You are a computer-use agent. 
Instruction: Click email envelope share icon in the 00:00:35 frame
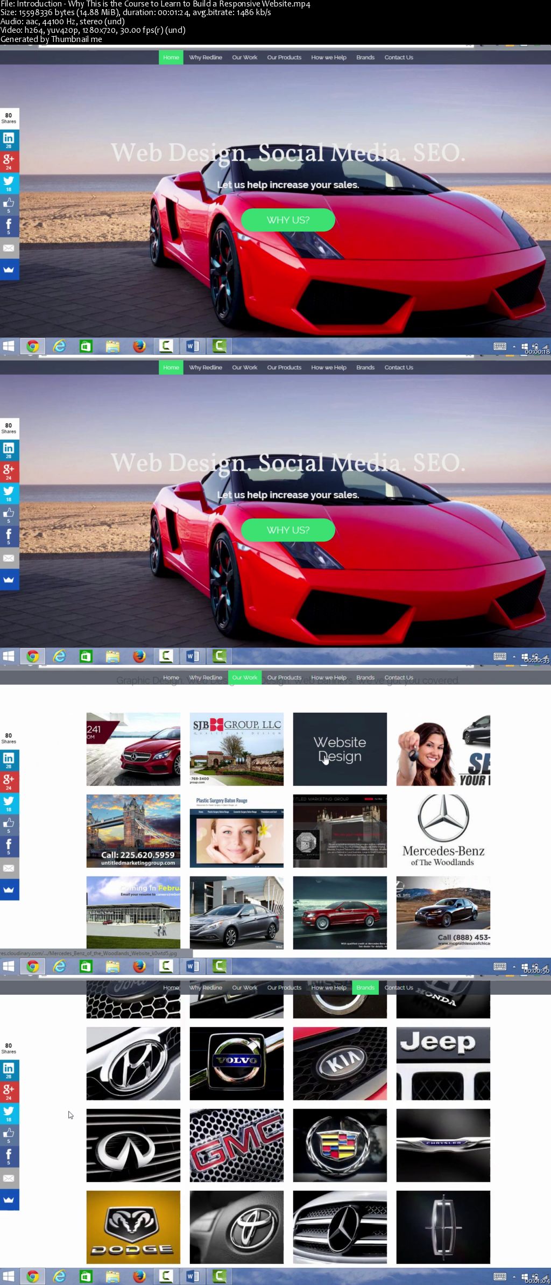click(x=9, y=558)
